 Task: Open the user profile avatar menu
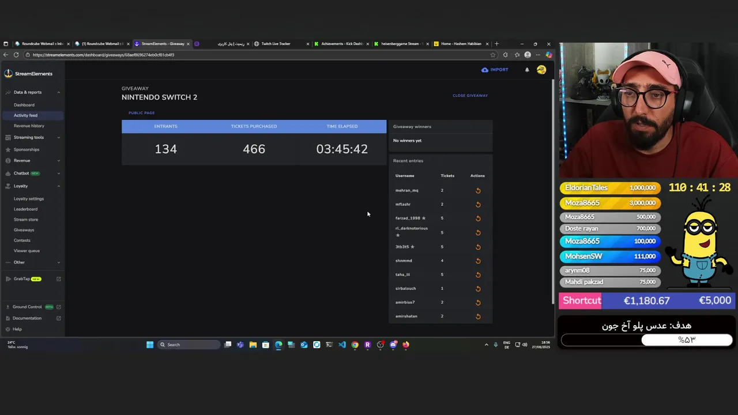[x=541, y=70]
